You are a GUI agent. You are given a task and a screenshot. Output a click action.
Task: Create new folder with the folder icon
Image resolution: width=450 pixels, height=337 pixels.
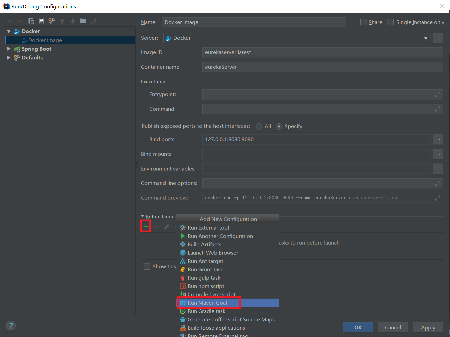pos(83,21)
